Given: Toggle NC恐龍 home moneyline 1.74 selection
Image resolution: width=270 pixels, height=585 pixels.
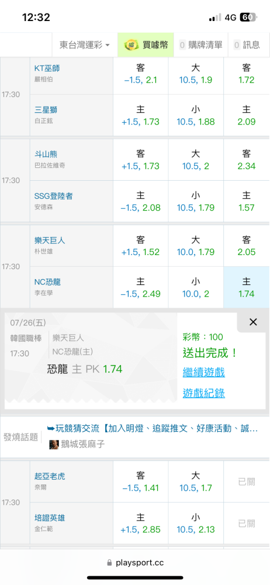Looking at the screenshot, I should click(247, 287).
